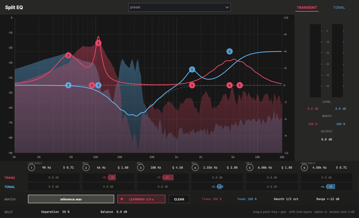Viewport: 359px width, 218px height.
Task: Stop the LEARNING 0.9 s button
Action: (141, 199)
